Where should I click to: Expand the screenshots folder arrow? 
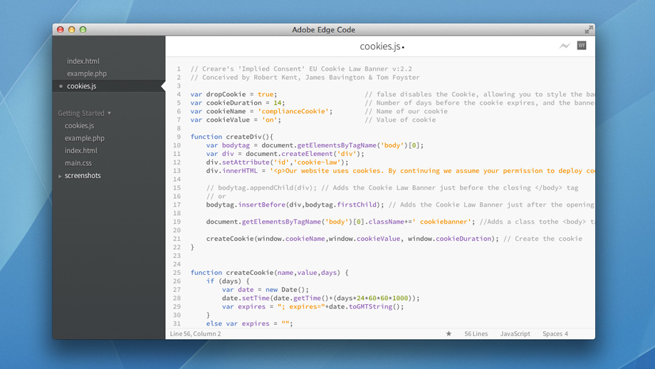click(60, 177)
